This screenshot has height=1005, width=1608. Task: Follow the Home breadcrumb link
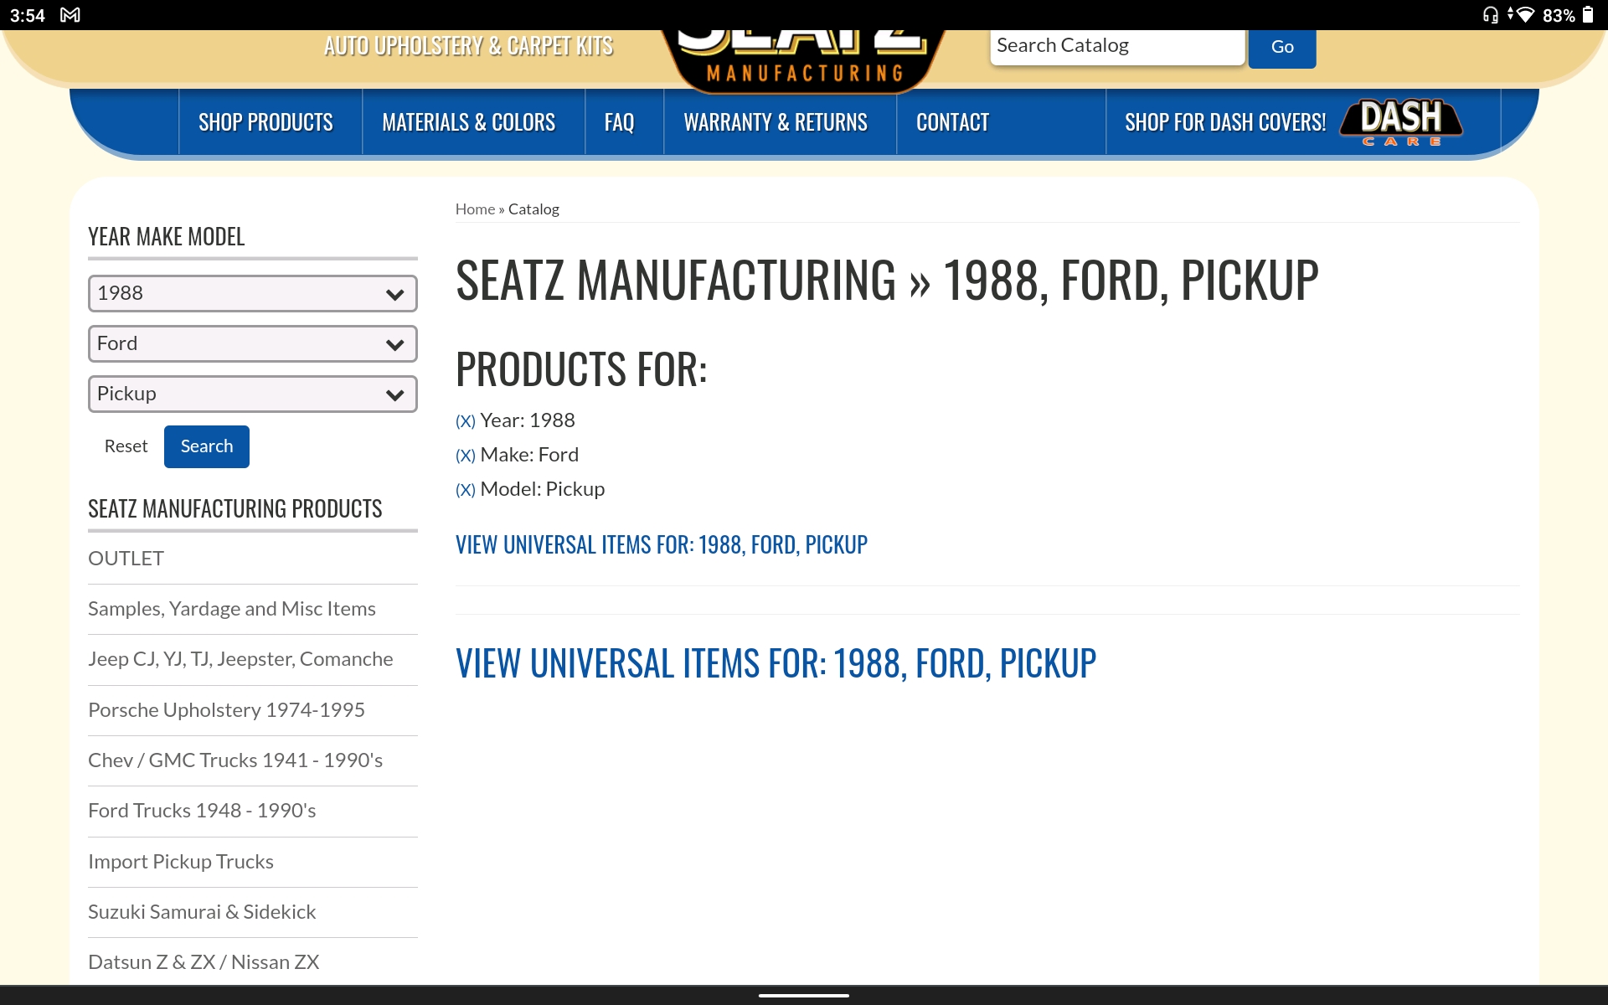(475, 209)
